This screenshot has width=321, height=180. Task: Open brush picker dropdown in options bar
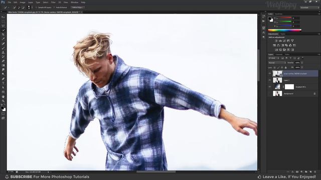coord(32,7)
